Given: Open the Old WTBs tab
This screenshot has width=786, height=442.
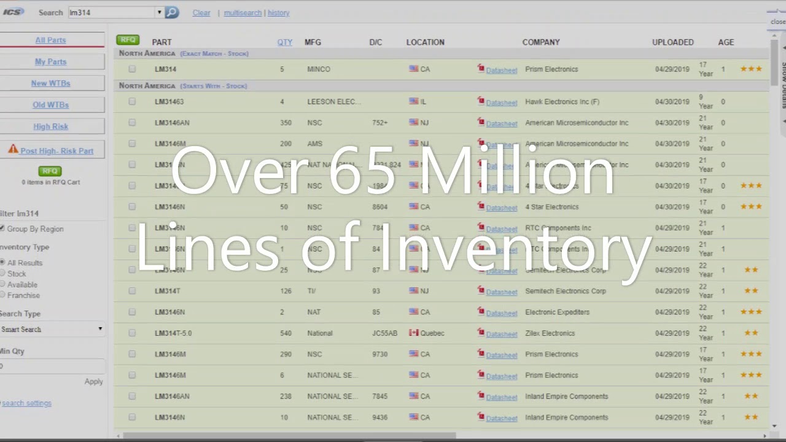Looking at the screenshot, I should tap(51, 105).
